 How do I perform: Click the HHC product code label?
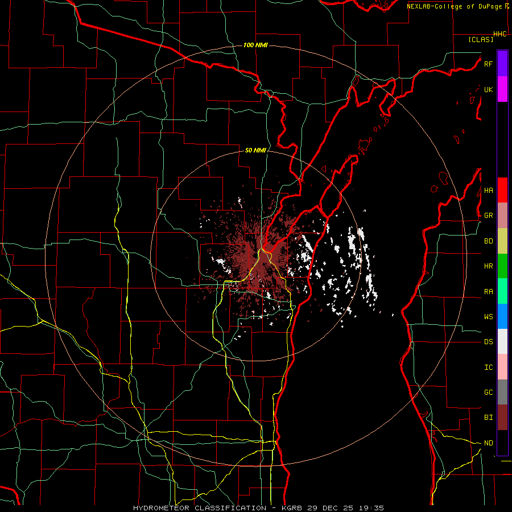[x=500, y=34]
